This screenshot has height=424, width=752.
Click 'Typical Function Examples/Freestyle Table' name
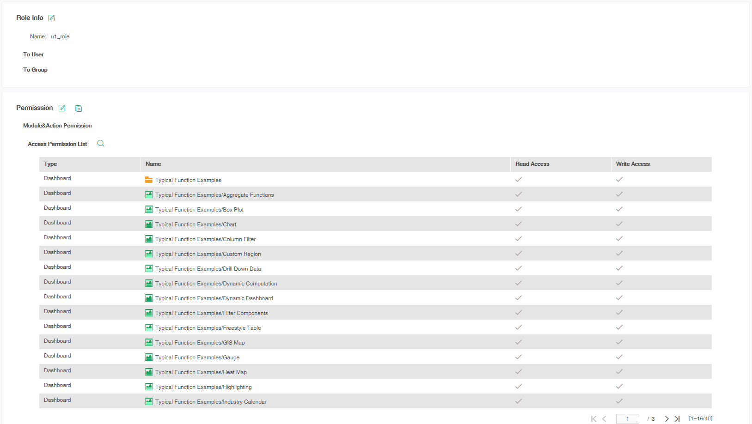[x=208, y=328]
